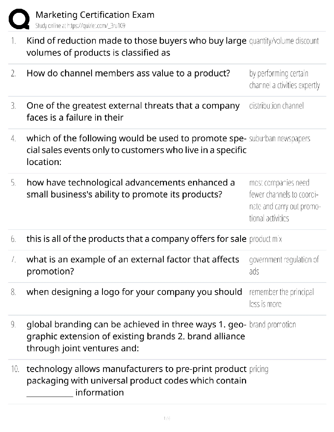This screenshot has height=432, width=334.
Task: Click question 9 about global branding
Action: (136, 336)
